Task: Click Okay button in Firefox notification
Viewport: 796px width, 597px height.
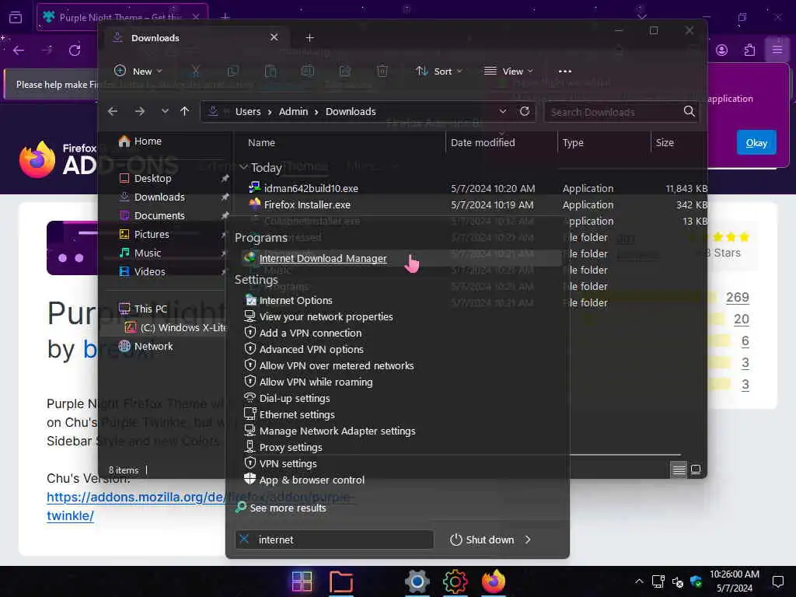Action: tap(756, 143)
